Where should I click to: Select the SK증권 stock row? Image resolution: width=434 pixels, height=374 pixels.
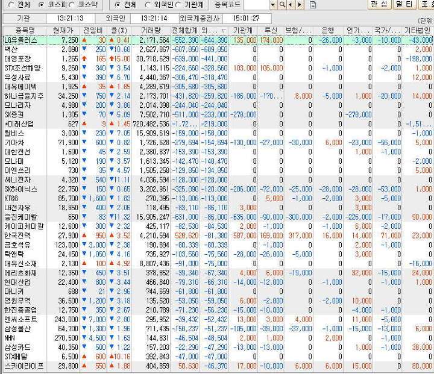[x=218, y=114]
